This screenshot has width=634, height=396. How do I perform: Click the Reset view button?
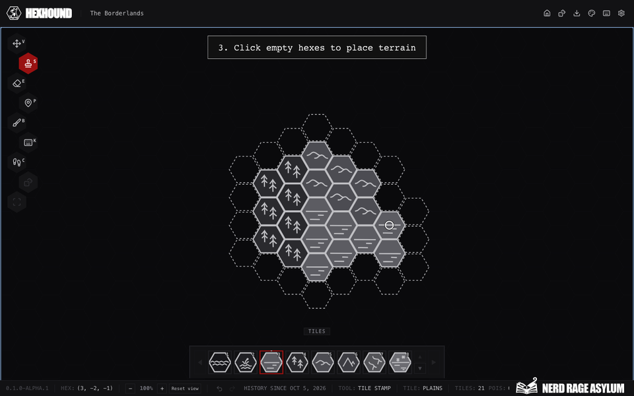[x=185, y=388]
